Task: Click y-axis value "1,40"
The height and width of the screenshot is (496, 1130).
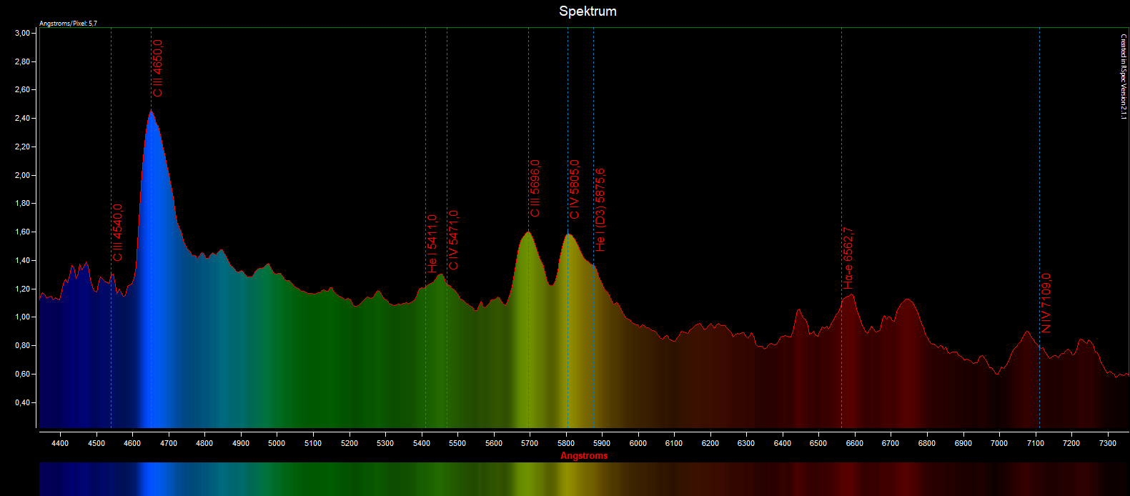Action: point(22,261)
